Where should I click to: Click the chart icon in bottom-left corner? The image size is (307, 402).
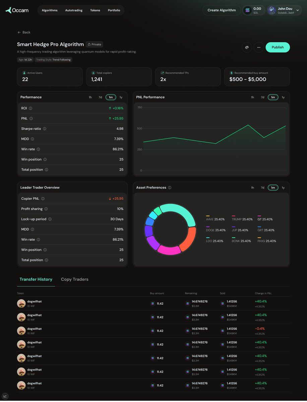(x=5, y=396)
